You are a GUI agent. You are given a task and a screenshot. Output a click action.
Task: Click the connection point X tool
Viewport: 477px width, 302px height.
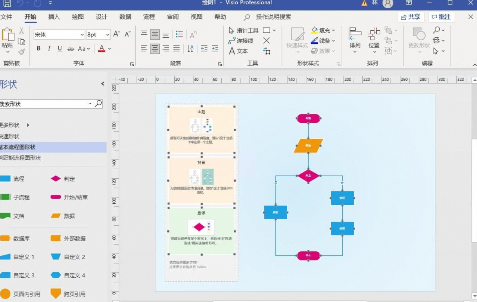tap(266, 40)
